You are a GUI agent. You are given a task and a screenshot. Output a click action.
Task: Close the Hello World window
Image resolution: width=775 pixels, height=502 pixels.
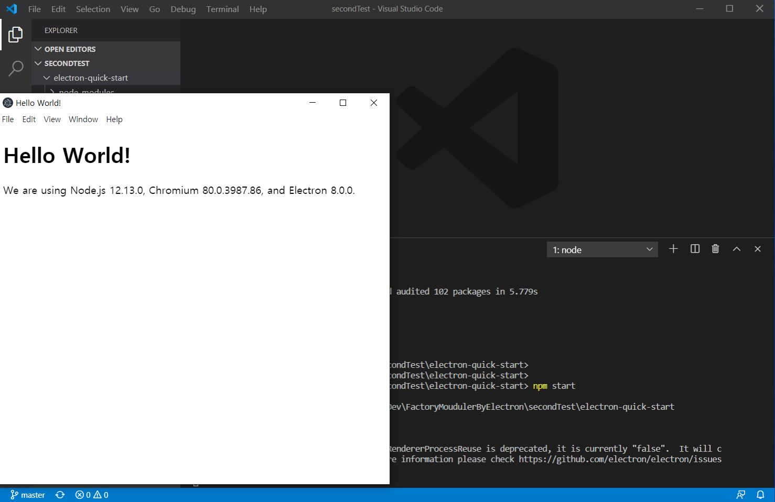coord(374,103)
